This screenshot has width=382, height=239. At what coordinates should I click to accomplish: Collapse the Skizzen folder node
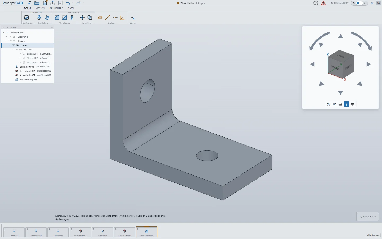click(x=13, y=49)
